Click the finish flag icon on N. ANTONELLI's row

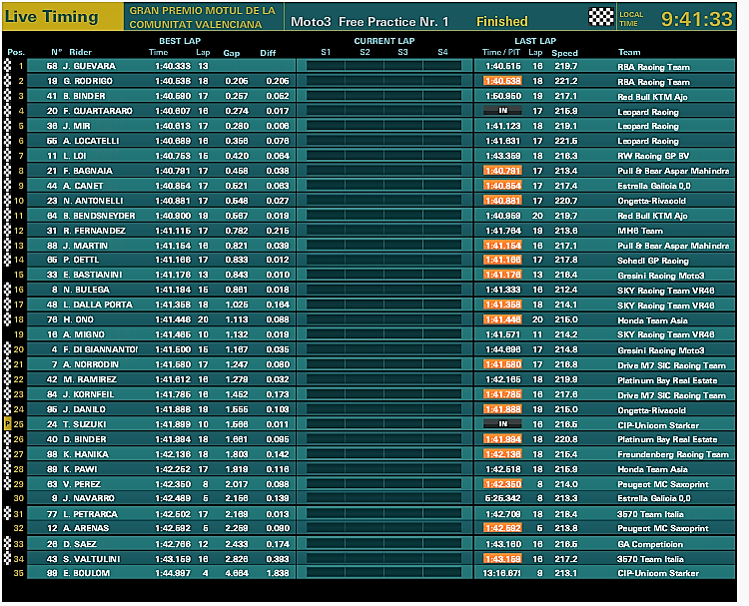(x=7, y=201)
